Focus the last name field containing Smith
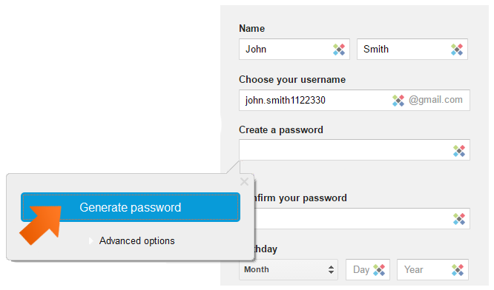Screen dimensions: 494x290 tap(412, 50)
